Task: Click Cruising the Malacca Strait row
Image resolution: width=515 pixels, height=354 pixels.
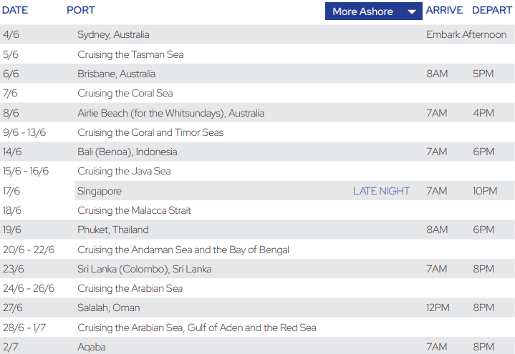Action: [x=134, y=210]
